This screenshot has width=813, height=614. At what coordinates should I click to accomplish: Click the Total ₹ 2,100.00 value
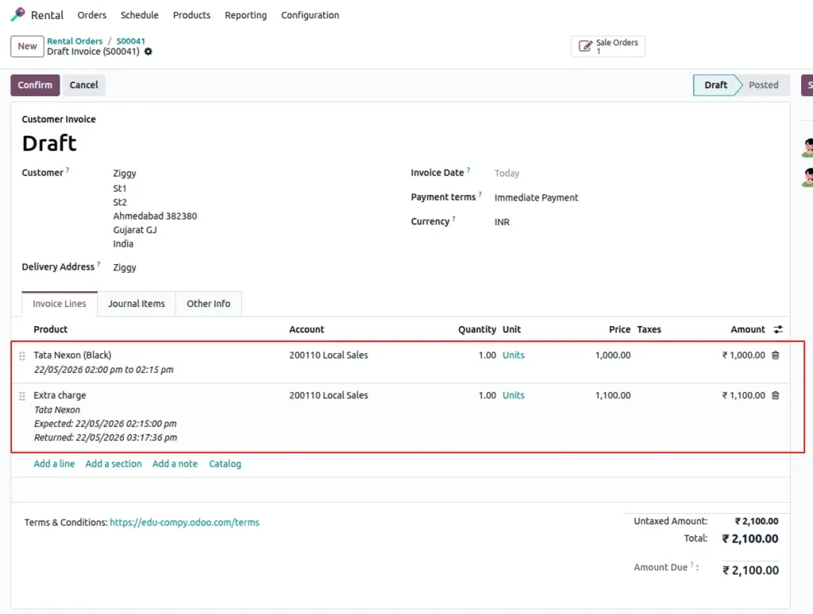(750, 539)
